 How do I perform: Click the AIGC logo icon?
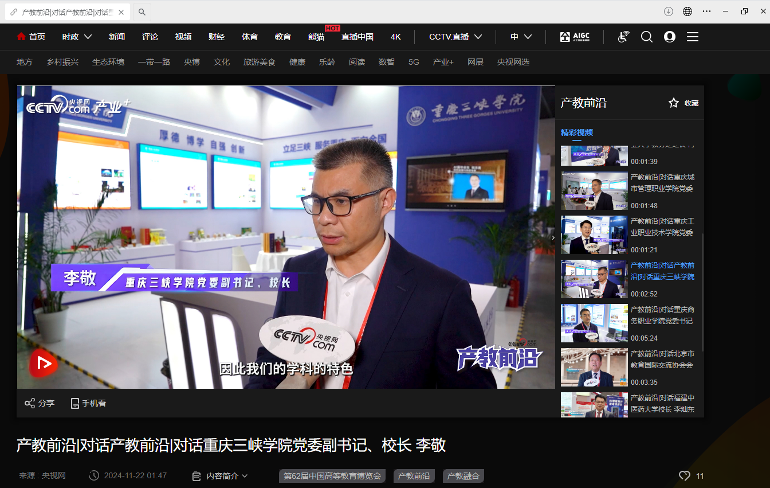pyautogui.click(x=574, y=37)
